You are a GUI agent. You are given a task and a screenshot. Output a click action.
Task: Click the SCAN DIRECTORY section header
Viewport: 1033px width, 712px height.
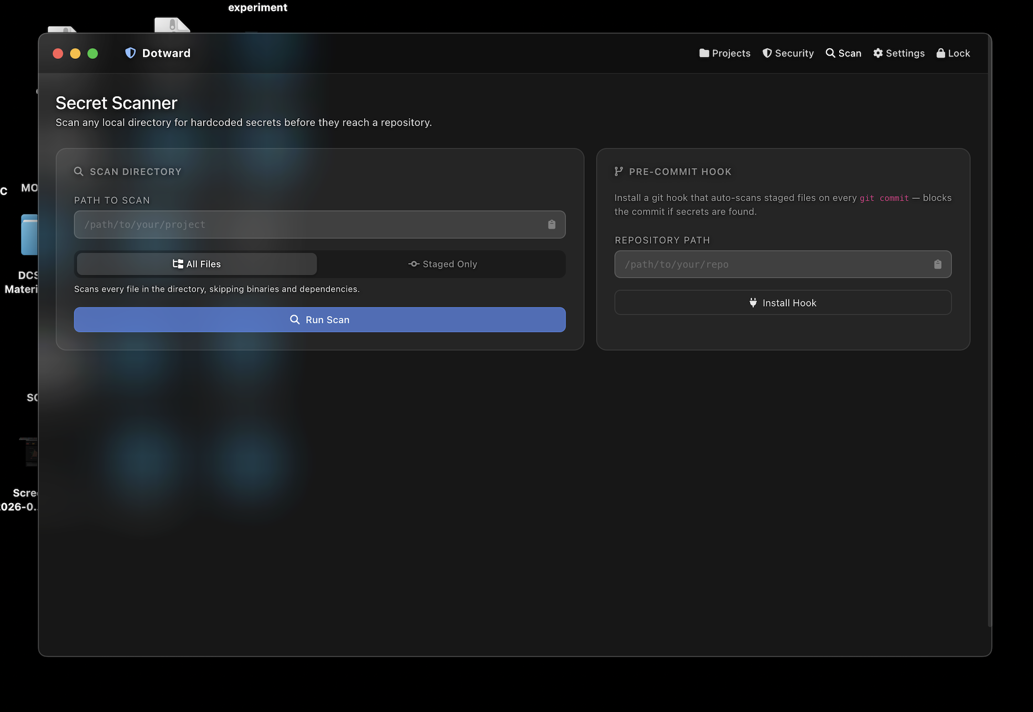tap(136, 172)
